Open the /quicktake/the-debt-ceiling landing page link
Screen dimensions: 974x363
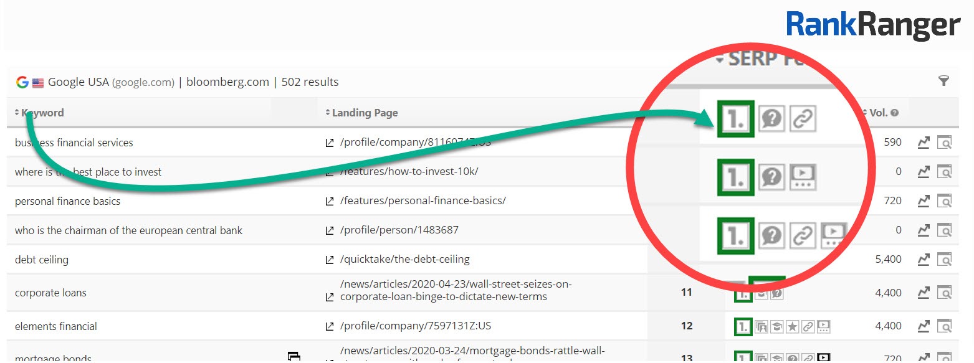(x=405, y=259)
